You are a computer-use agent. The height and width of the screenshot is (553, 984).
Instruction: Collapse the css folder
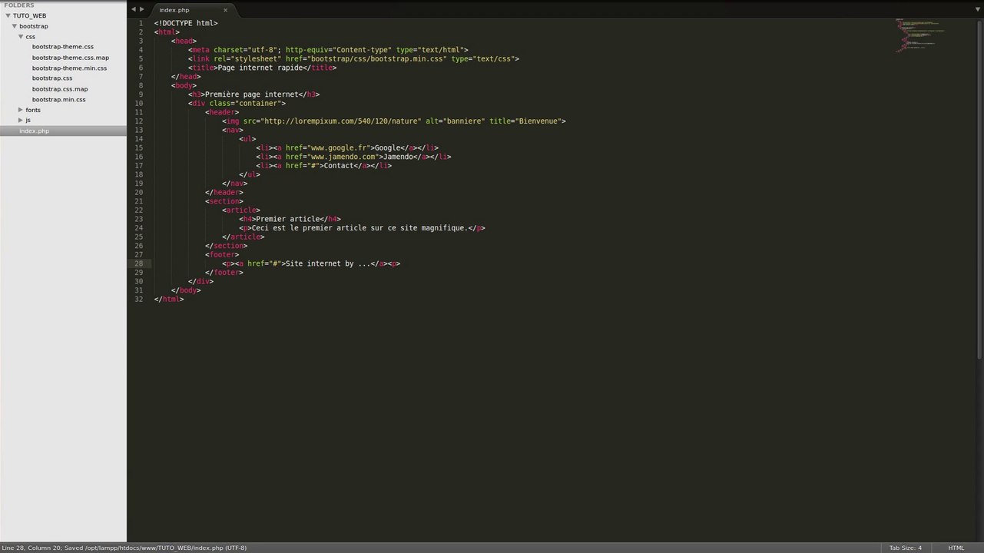pos(21,36)
